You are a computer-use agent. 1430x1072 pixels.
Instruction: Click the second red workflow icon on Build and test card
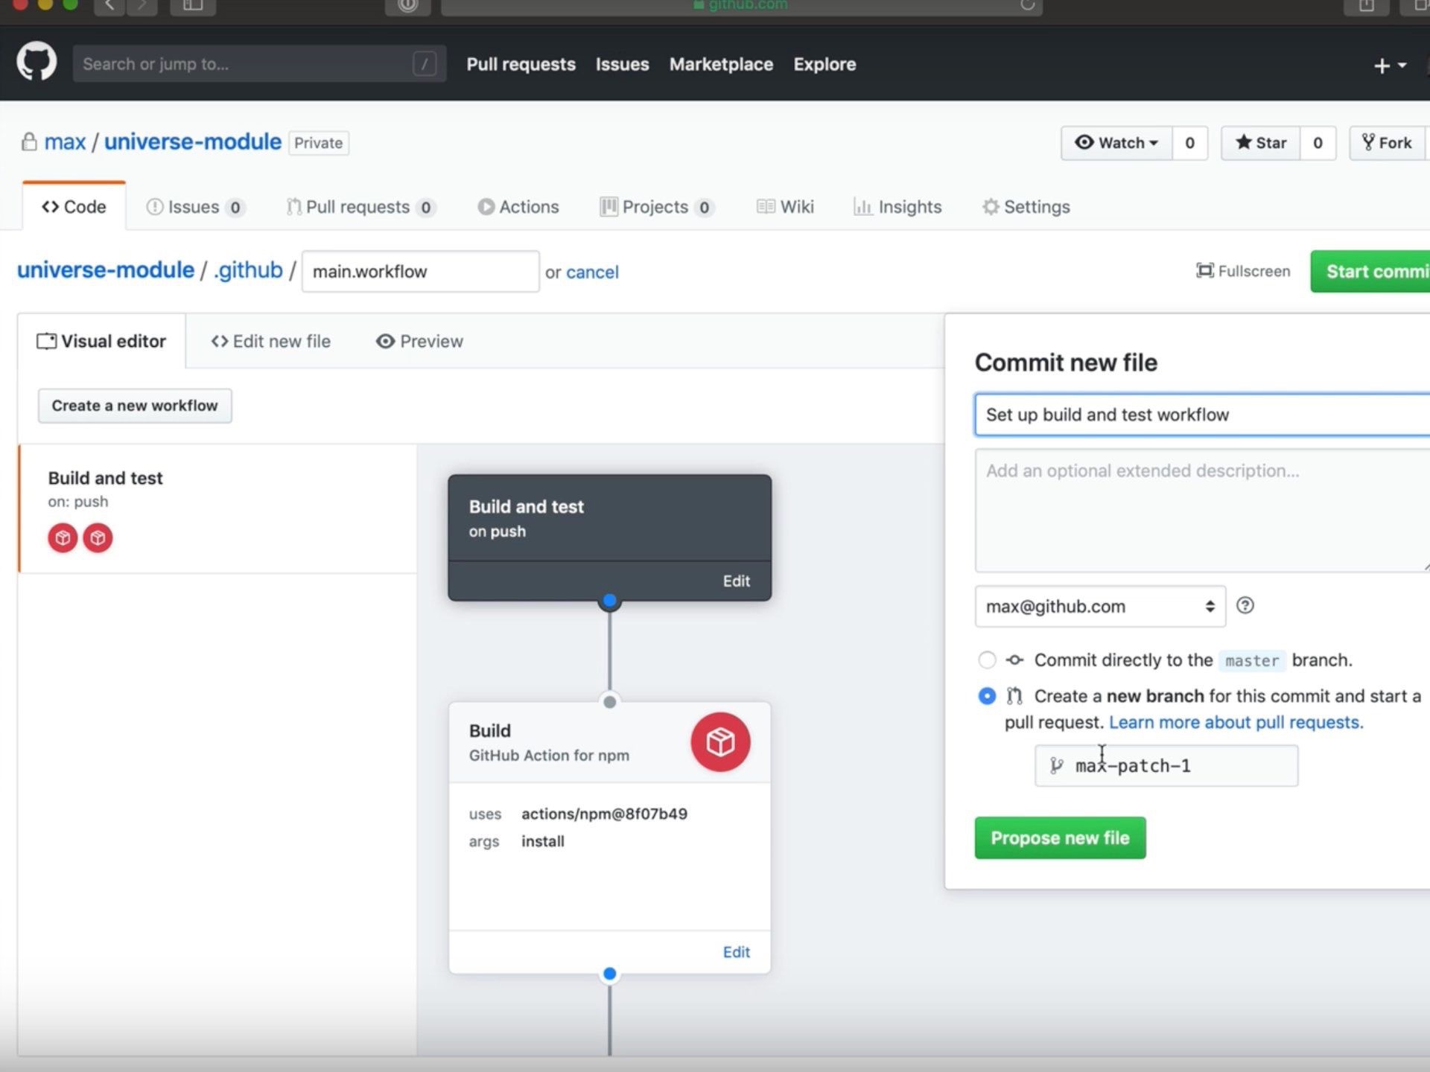pos(97,537)
